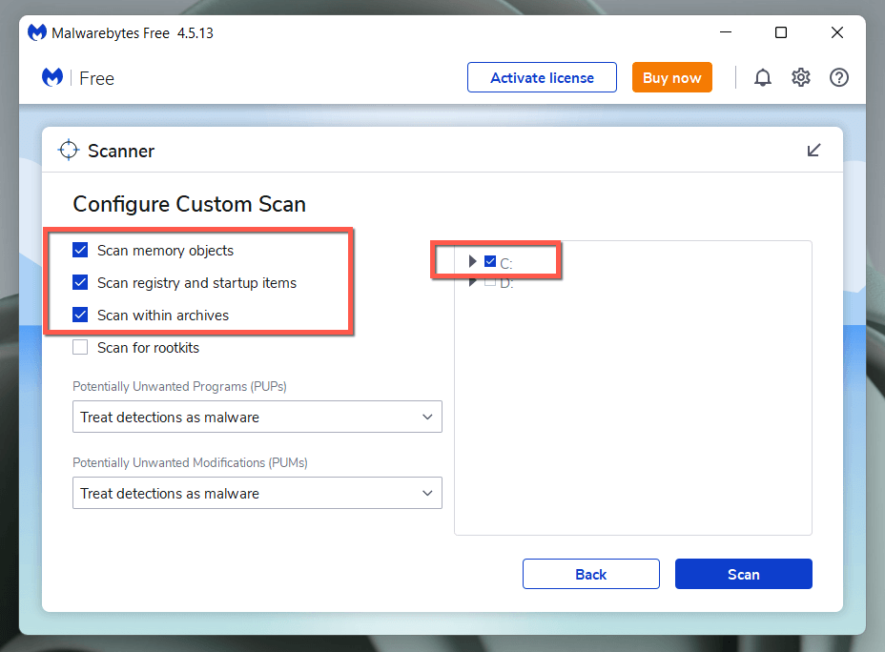Image resolution: width=885 pixels, height=652 pixels.
Task: Open the notifications bell
Action: coord(763,77)
